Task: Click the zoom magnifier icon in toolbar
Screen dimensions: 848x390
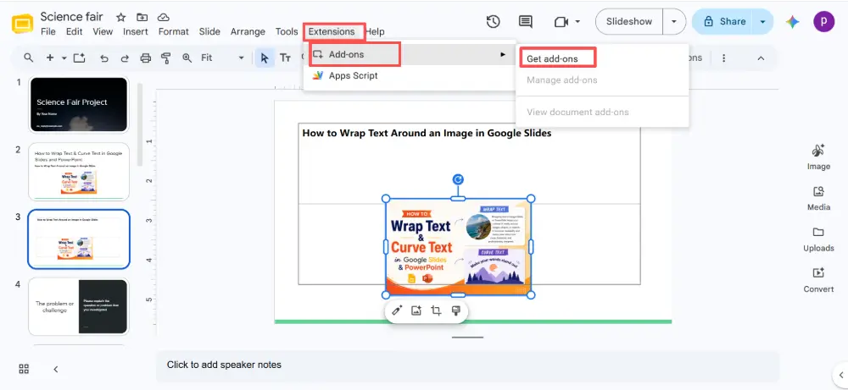Action: (x=187, y=58)
